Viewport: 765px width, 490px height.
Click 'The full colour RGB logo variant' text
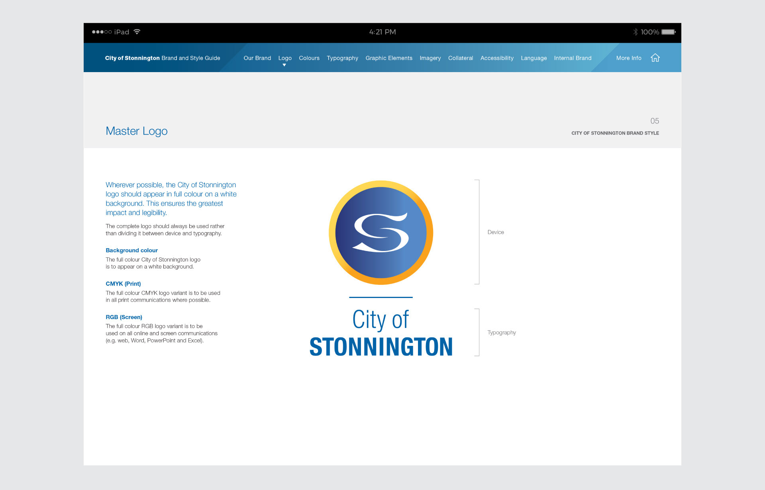pos(161,333)
